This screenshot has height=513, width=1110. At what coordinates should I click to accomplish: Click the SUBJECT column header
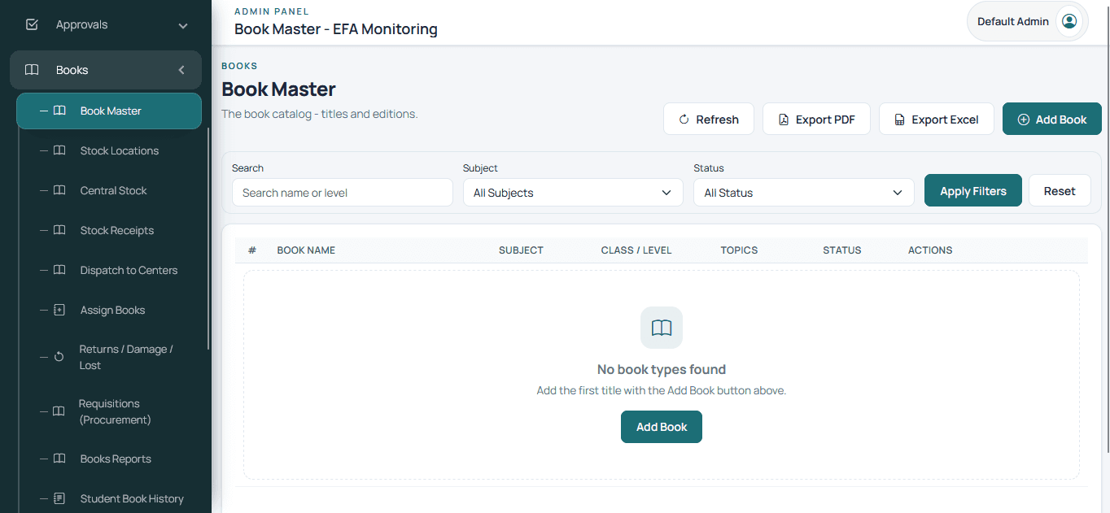[x=521, y=250]
